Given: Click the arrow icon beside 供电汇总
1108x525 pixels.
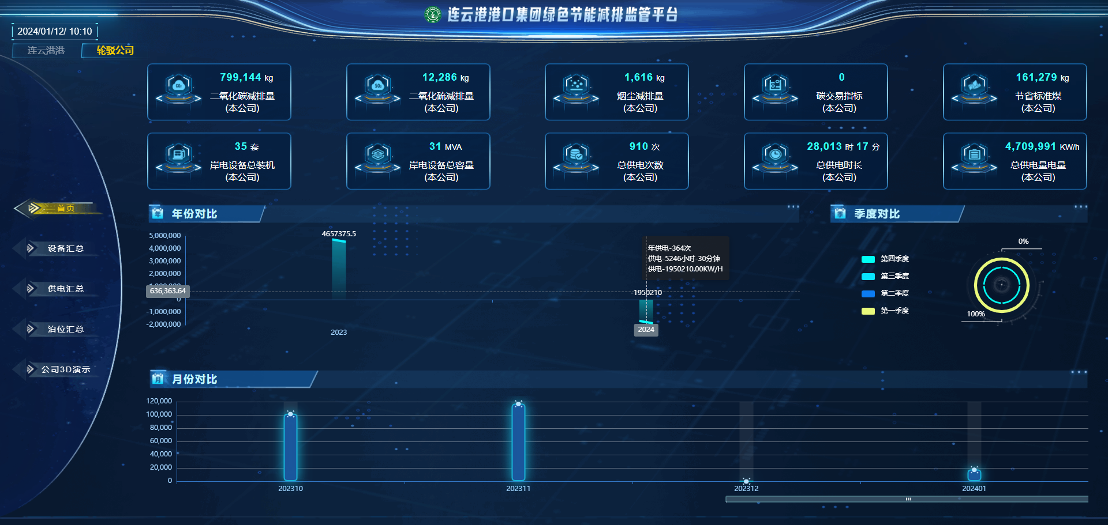Looking at the screenshot, I should pyautogui.click(x=31, y=289).
